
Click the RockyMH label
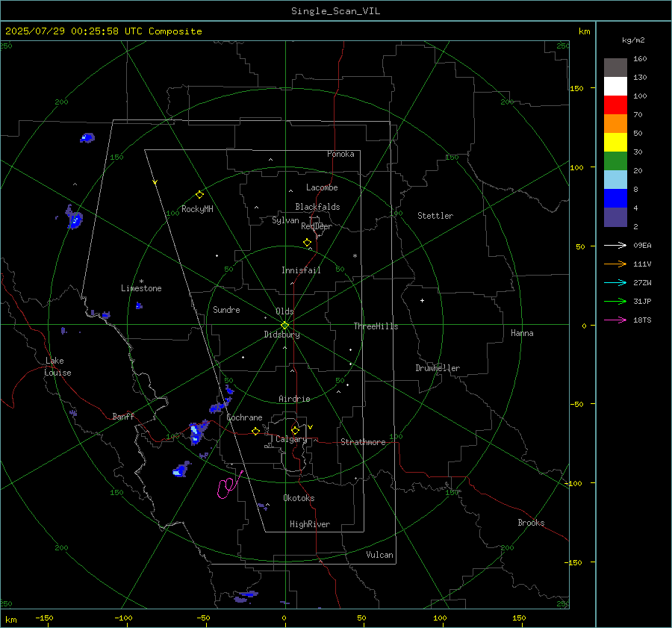(x=197, y=209)
